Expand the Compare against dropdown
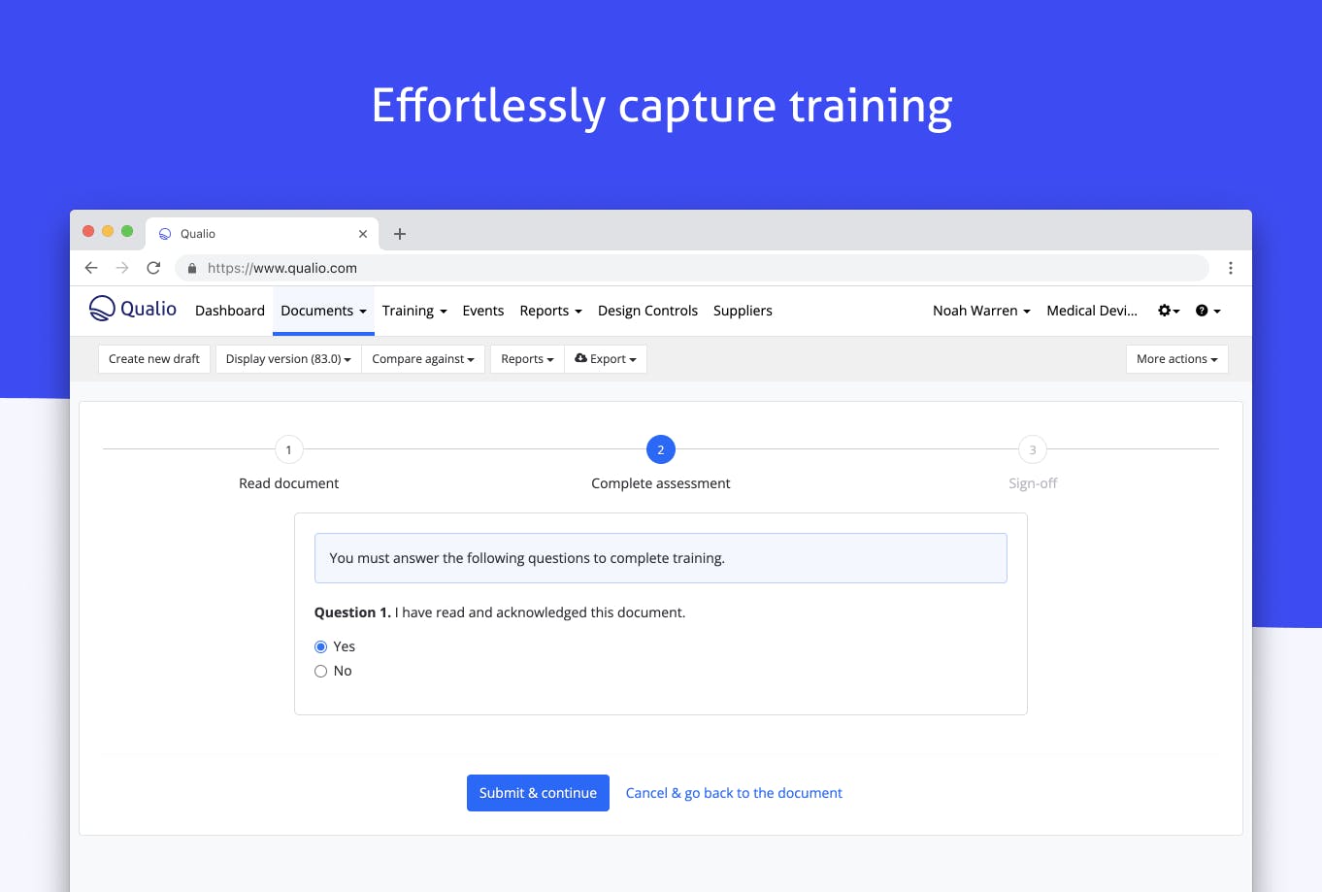 click(423, 358)
